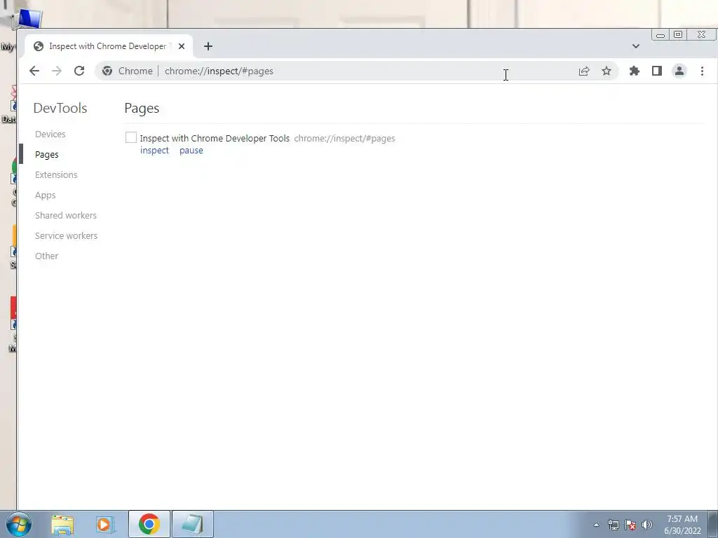Click the Chrome site info icon
Image resolution: width=718 pixels, height=538 pixels.
click(107, 71)
